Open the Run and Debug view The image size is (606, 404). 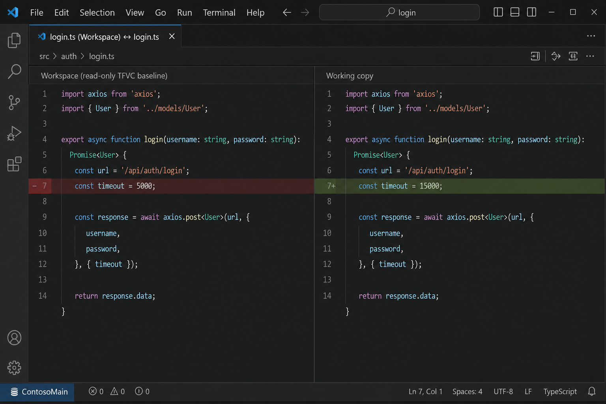pos(14,133)
